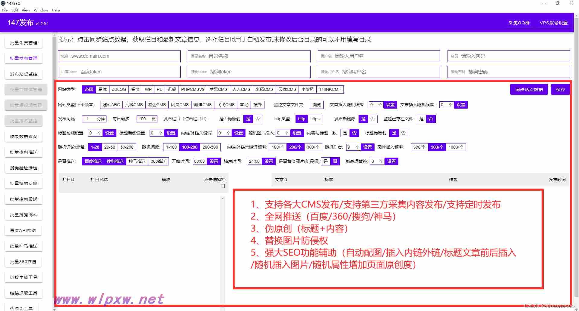This screenshot has width=579, height=311.
Task: Select 200-500 for 随机阅读
Action: click(x=210, y=147)
